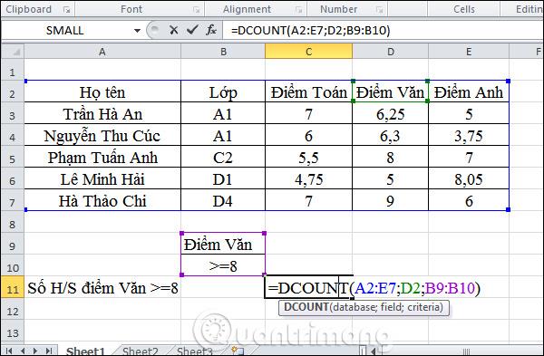Image resolution: width=544 pixels, height=356 pixels.
Task: Click 'criteria' argument in tooltip
Action: pyautogui.click(x=424, y=307)
